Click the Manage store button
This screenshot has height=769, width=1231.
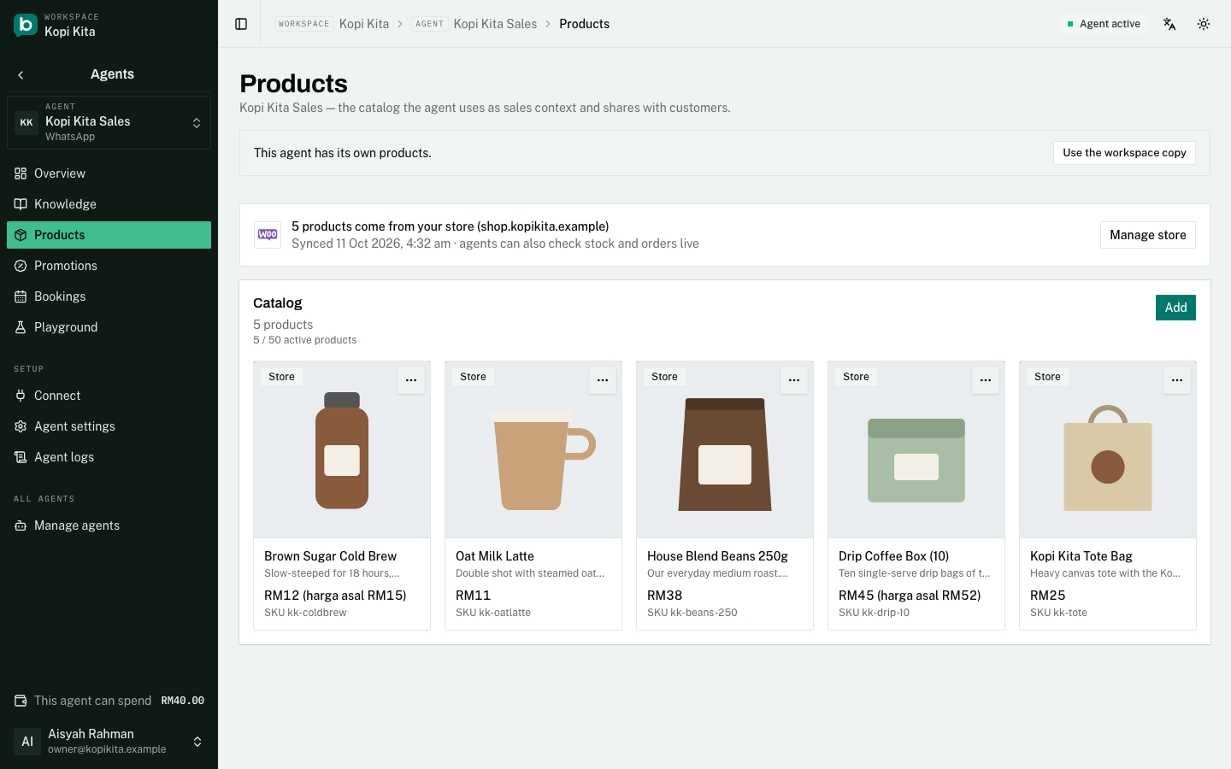(x=1148, y=235)
